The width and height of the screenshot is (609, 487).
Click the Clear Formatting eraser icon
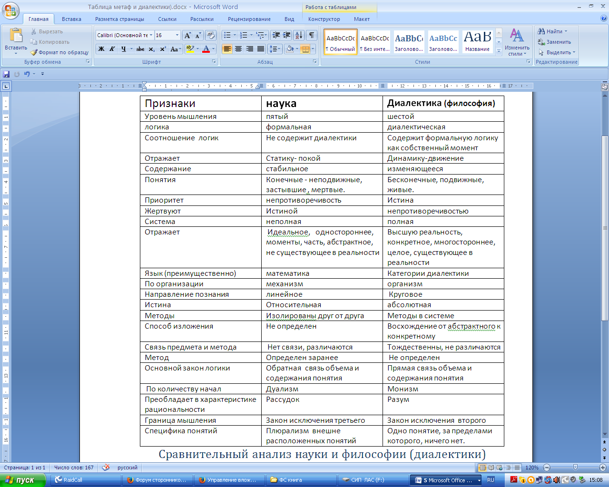[x=211, y=35]
